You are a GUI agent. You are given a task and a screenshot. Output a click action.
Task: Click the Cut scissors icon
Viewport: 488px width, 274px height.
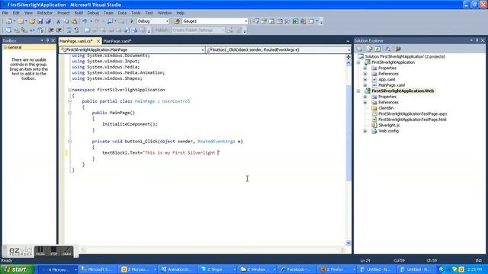pyautogui.click(x=58, y=21)
